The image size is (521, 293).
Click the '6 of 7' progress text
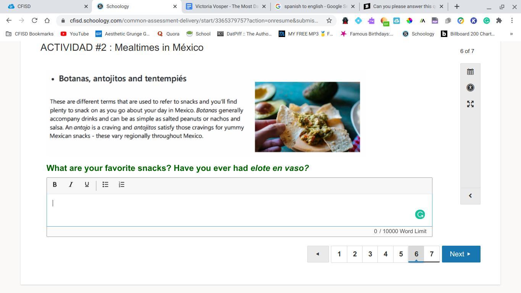click(x=467, y=51)
